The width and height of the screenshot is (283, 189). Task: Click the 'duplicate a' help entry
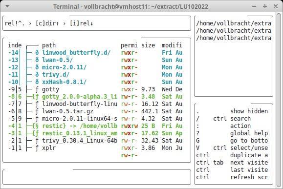coord(249,155)
